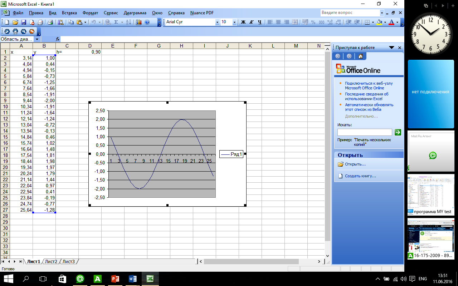This screenshot has height=286, width=458.
Task: Click Дополнительно… in task pane
Action: point(361,116)
